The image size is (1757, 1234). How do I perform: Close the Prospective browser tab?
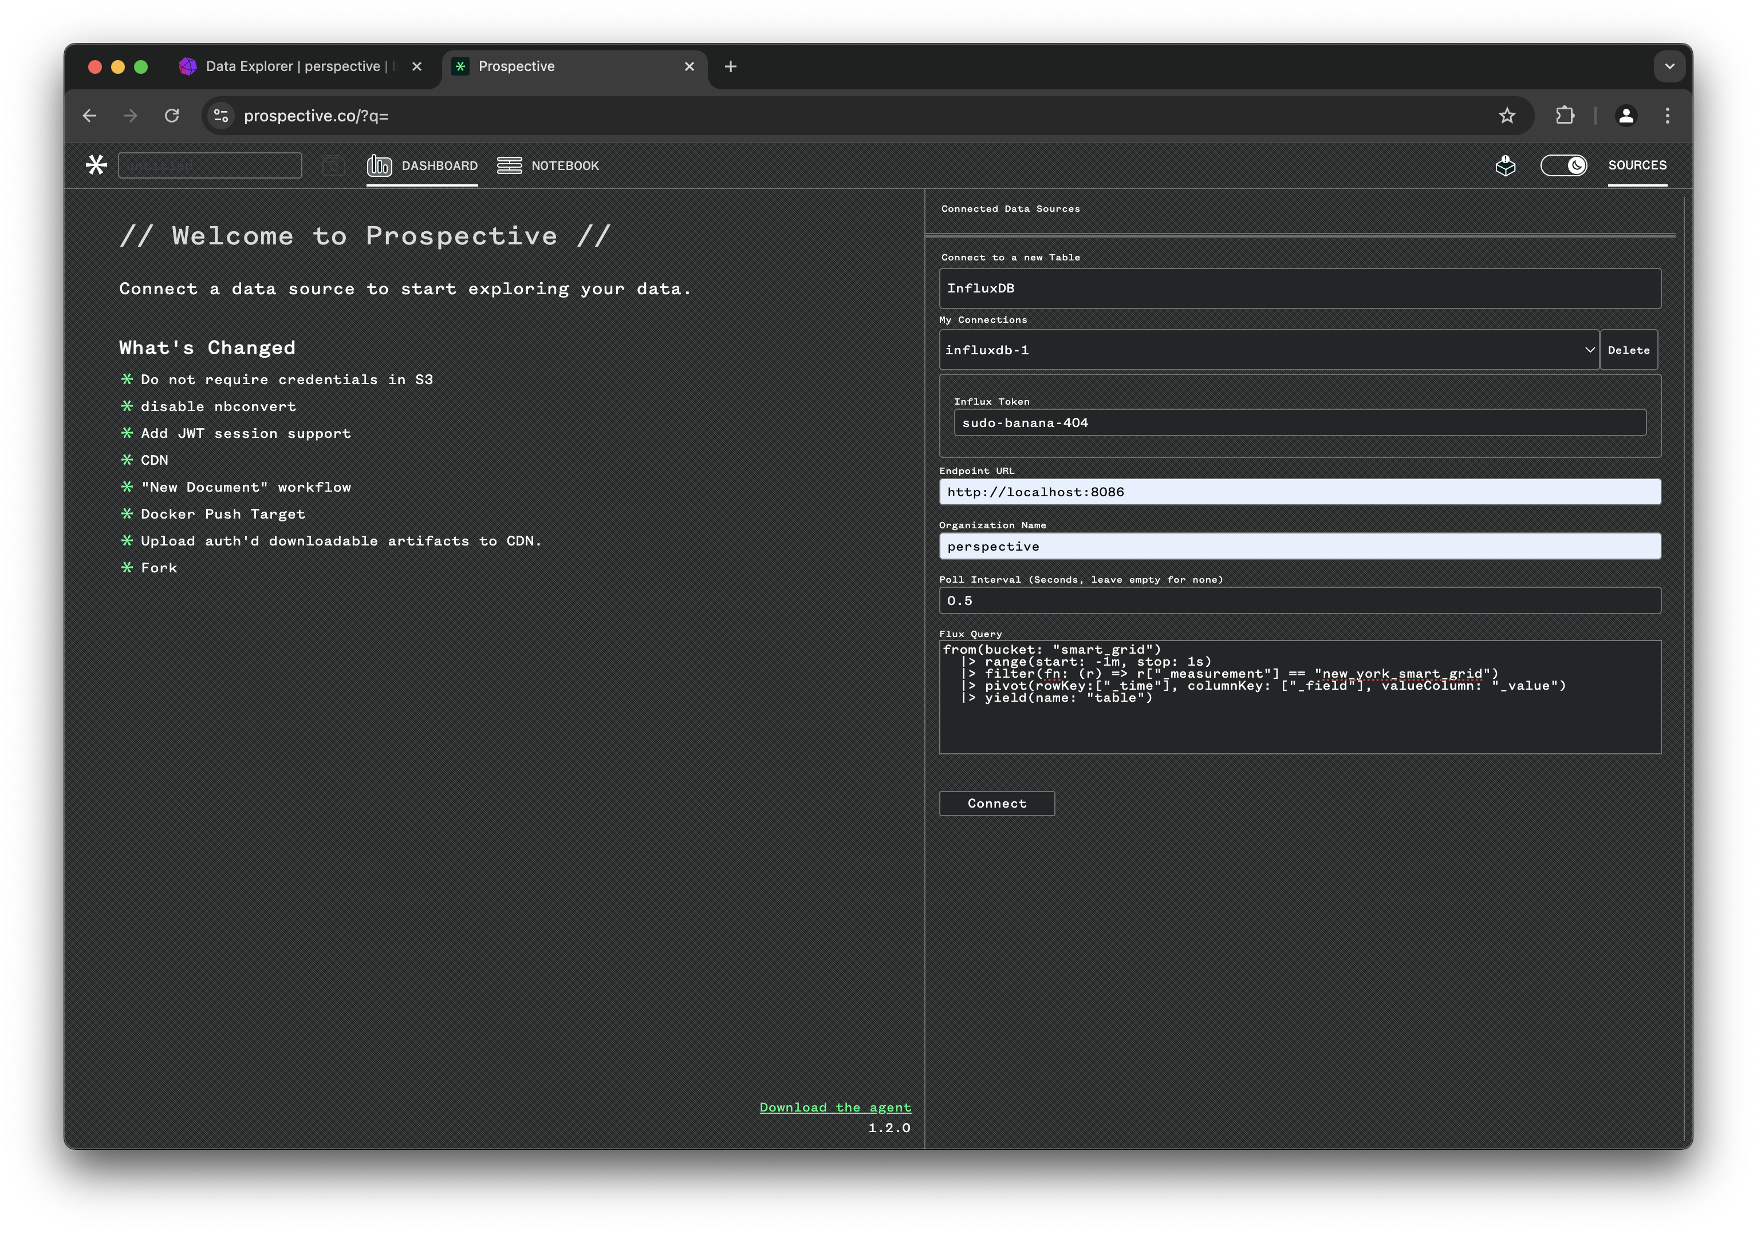click(x=690, y=66)
